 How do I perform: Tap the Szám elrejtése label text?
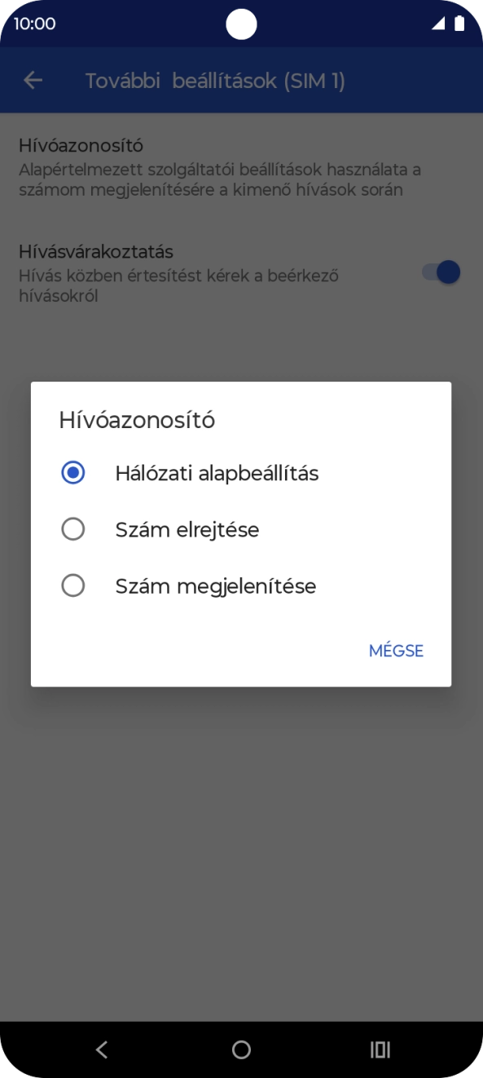[188, 528]
